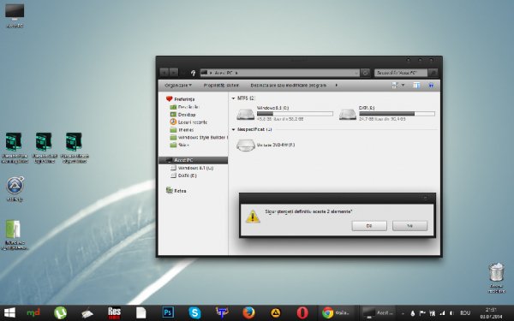Open the DVD-RW (F:) drive
The height and width of the screenshot is (321, 514).
[x=266, y=145]
